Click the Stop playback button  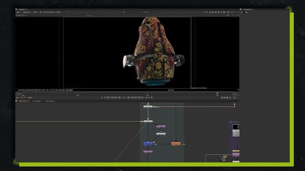(x=124, y=97)
